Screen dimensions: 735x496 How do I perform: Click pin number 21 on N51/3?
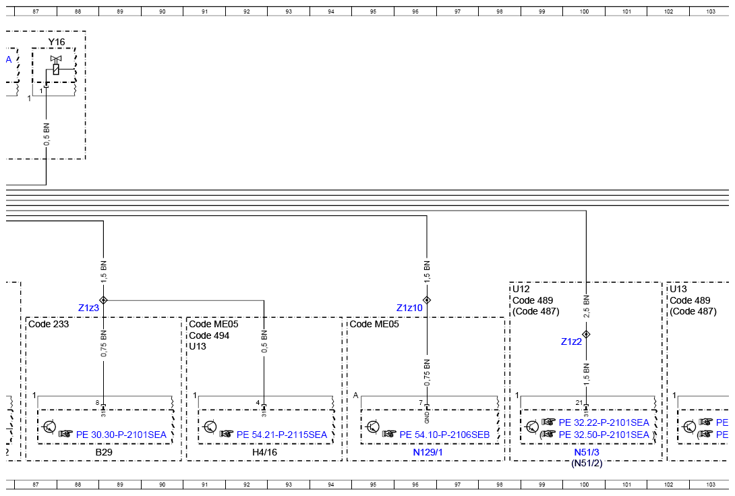[579, 403]
